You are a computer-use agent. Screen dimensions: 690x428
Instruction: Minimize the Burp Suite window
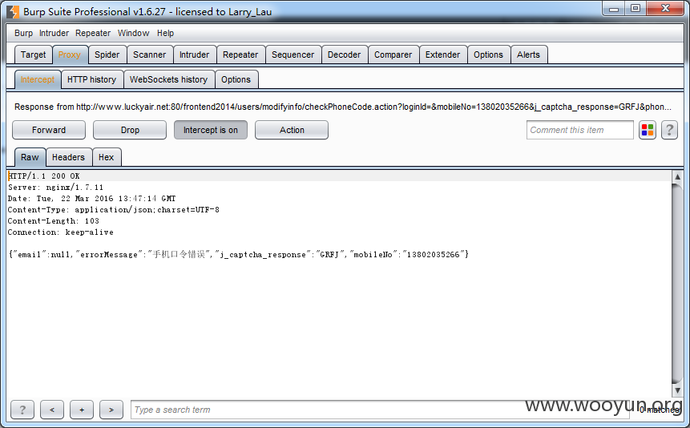tap(614, 9)
